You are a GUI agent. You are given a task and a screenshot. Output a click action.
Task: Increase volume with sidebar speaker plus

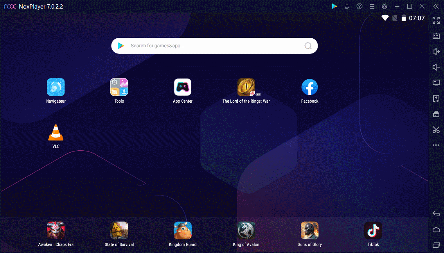click(x=436, y=52)
